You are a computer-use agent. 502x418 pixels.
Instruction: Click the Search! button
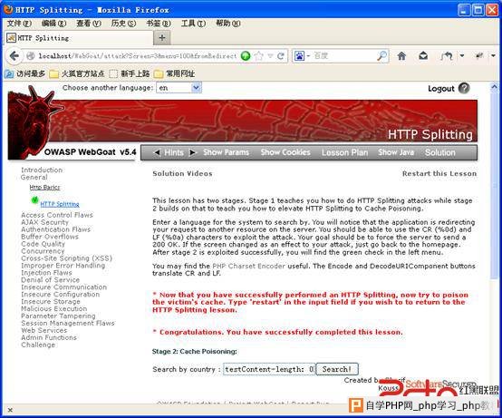click(x=337, y=369)
